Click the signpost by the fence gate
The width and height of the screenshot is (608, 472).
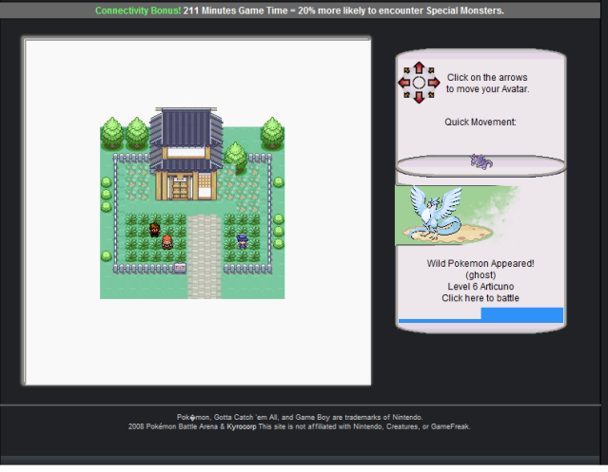click(180, 268)
